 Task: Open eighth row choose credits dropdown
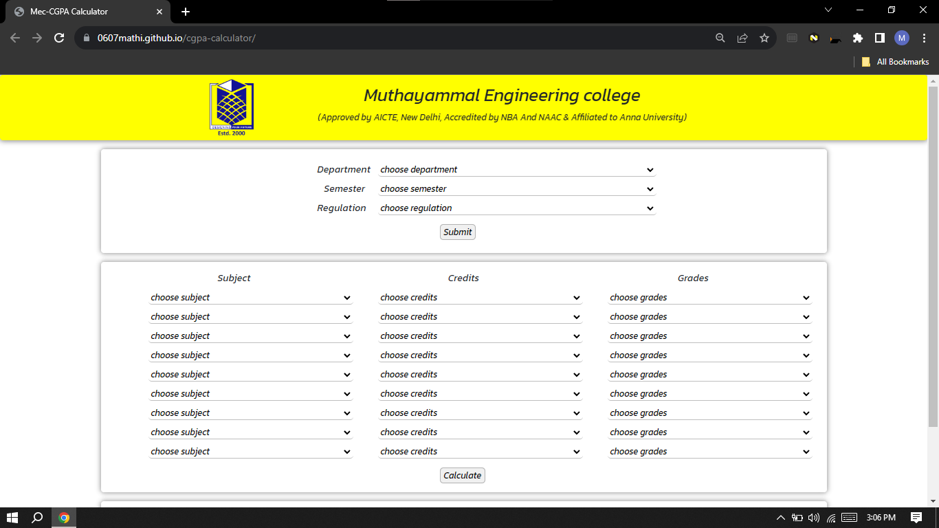pos(480,432)
